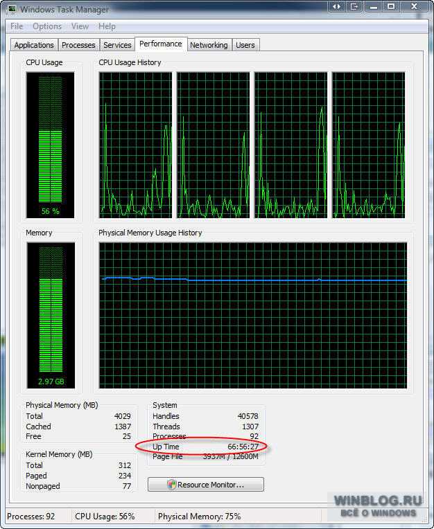Click the System Processes value 92
Viewport: 434px width, 529px height.
tap(254, 436)
